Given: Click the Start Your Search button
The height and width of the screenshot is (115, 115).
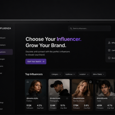Looking at the screenshot, I should (36, 62).
